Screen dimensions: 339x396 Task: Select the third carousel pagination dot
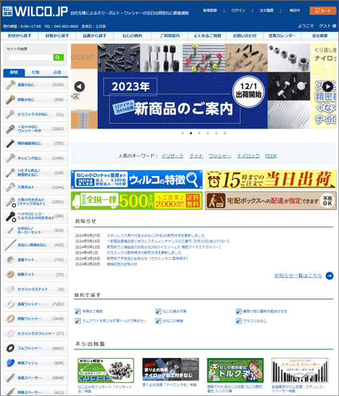tap(199, 133)
